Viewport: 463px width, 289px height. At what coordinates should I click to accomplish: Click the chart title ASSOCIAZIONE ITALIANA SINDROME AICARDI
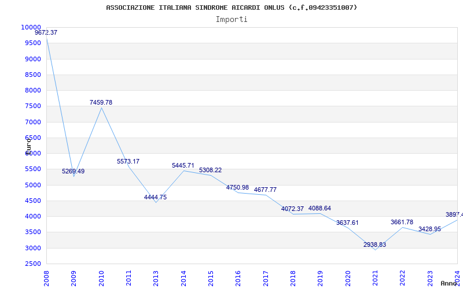tap(231, 8)
